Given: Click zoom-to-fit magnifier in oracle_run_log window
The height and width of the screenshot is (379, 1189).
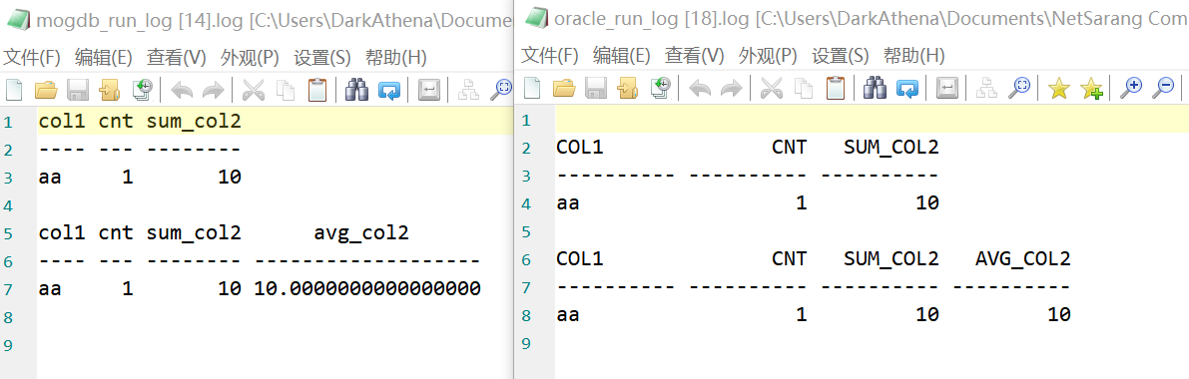Looking at the screenshot, I should [1019, 88].
